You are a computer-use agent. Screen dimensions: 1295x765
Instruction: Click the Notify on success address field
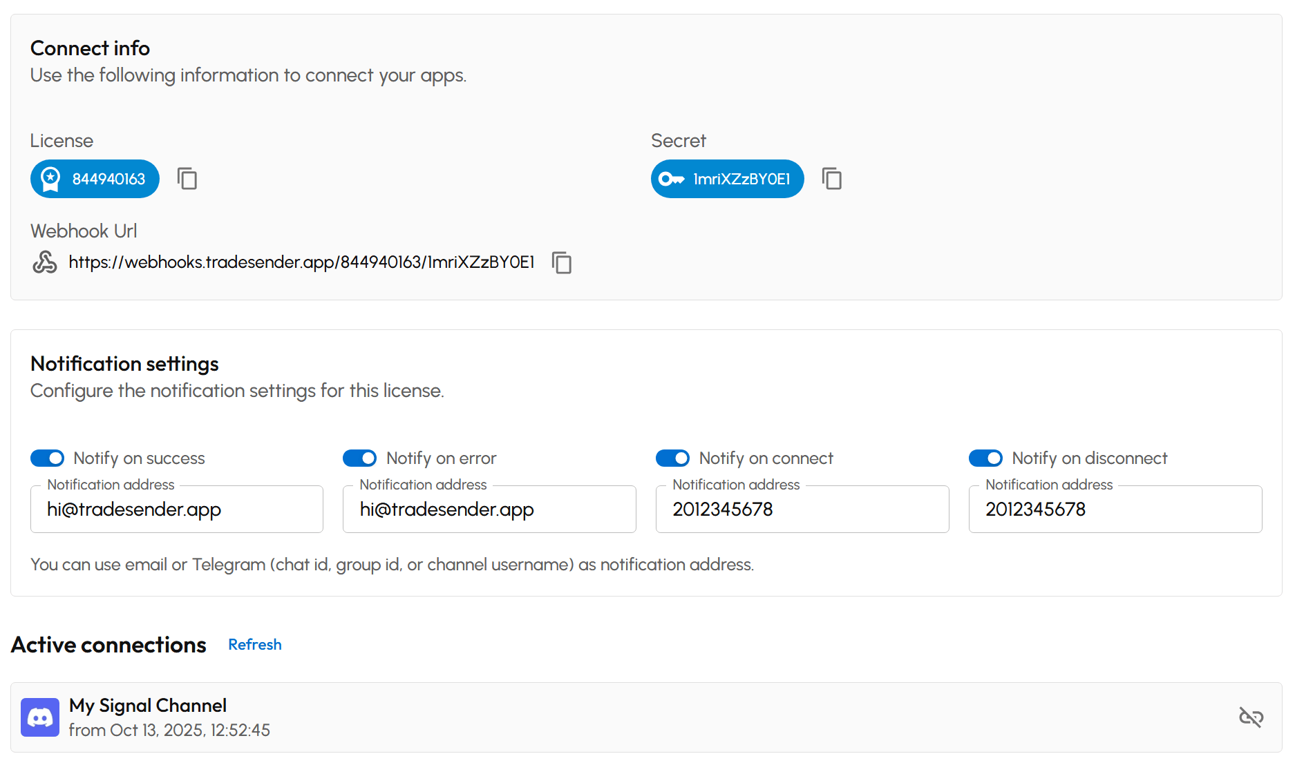176,510
